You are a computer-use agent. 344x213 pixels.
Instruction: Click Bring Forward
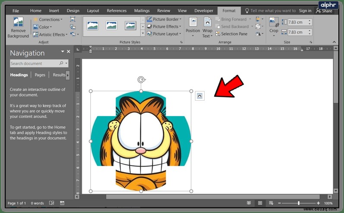[x=233, y=19]
